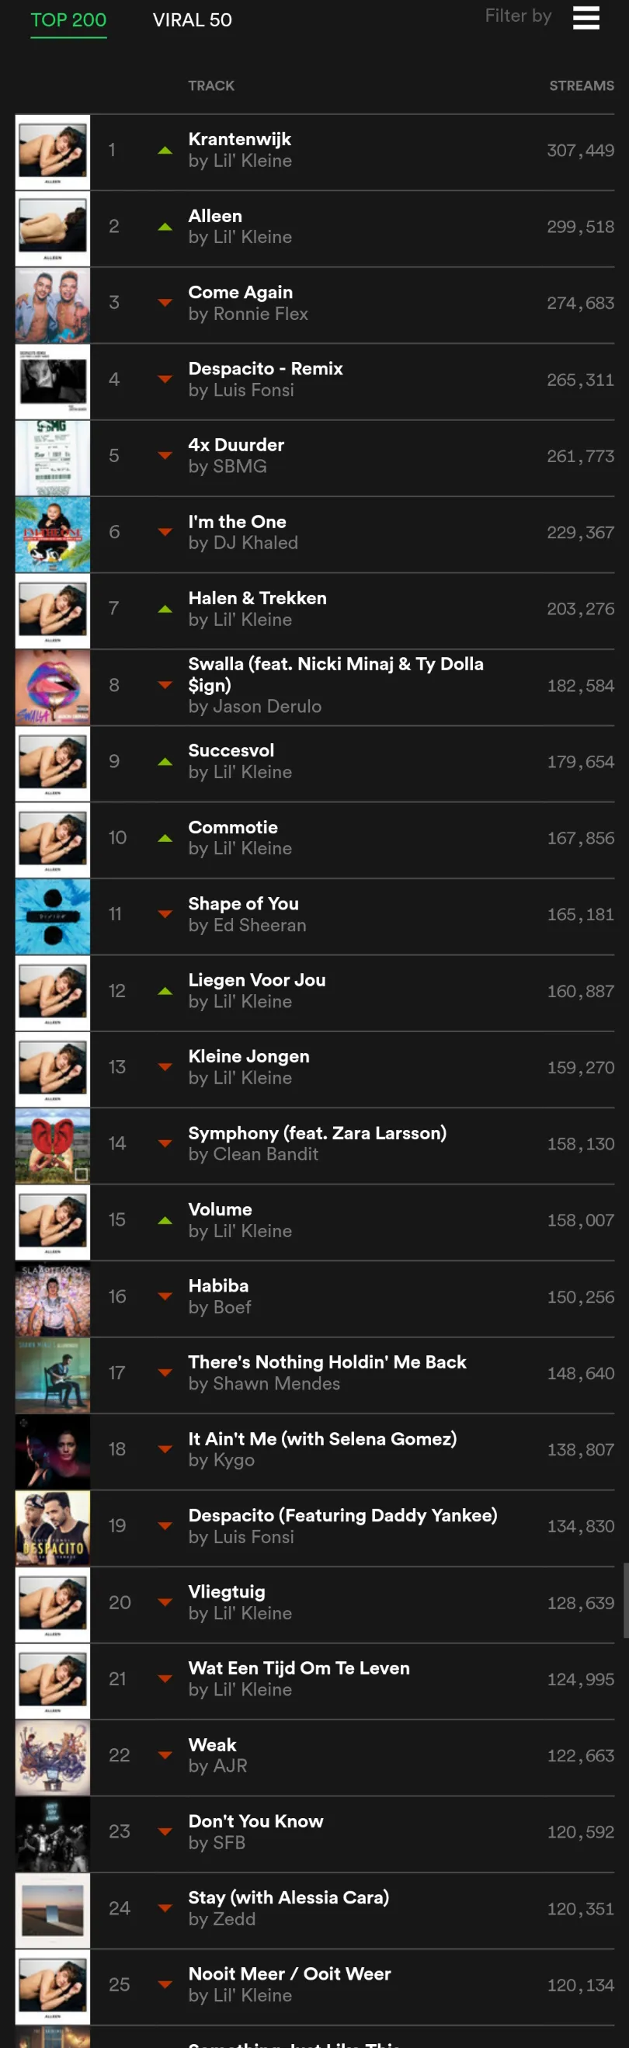Screen dimensions: 629x2048
Task: Open There's Nothing Holdin' Me Back
Action: 327,1362
